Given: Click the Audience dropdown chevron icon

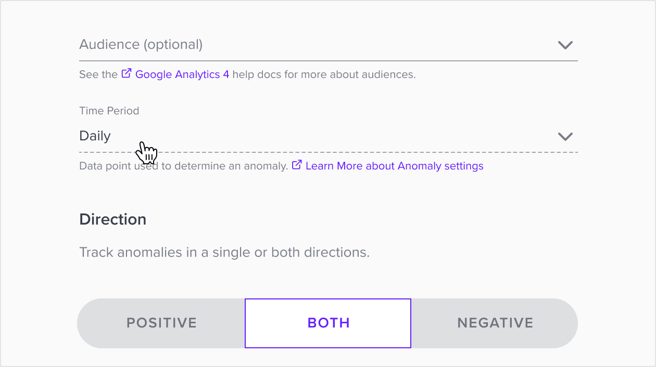Looking at the screenshot, I should 565,45.
